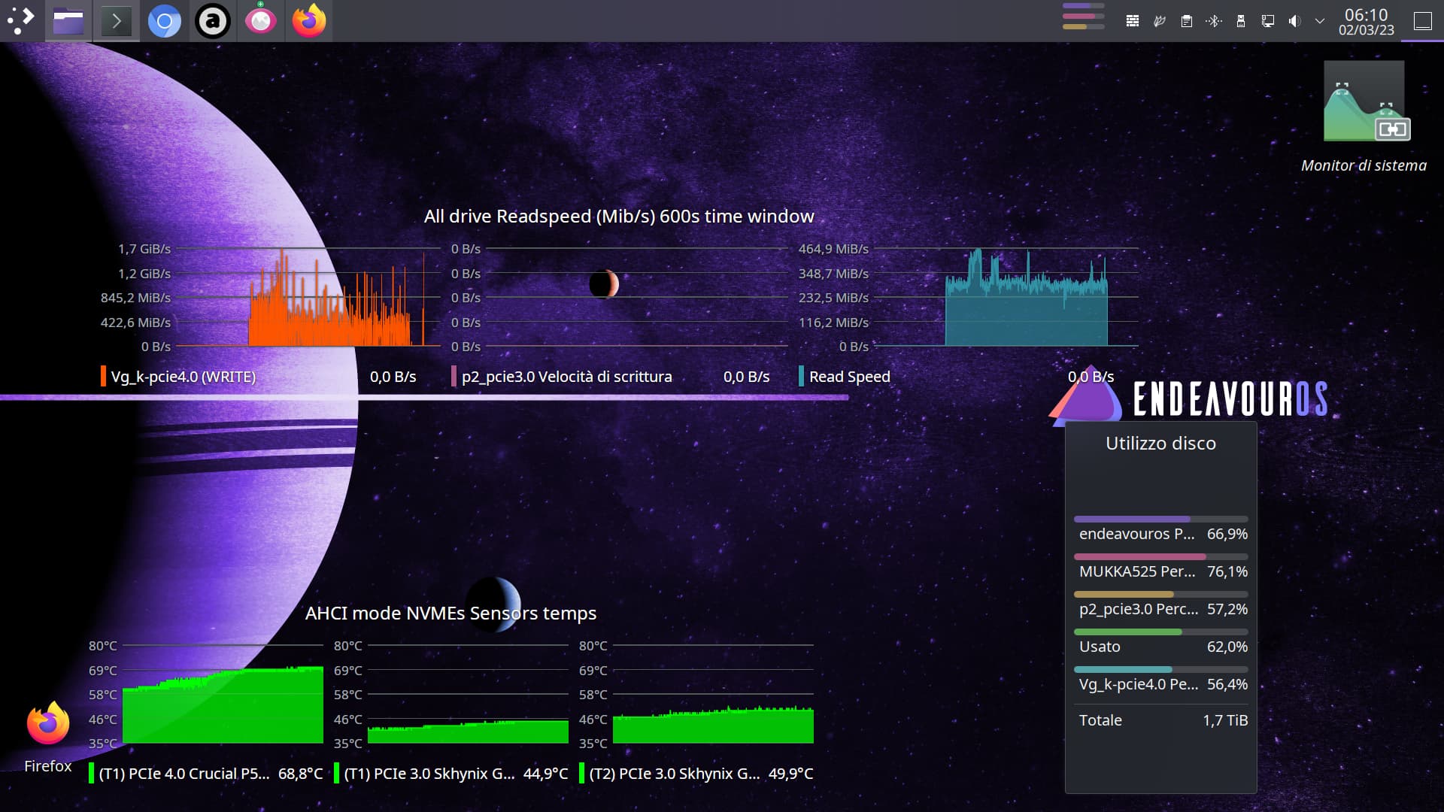Launch Firefox from the top panel
1444x812 pixels.
(309, 21)
